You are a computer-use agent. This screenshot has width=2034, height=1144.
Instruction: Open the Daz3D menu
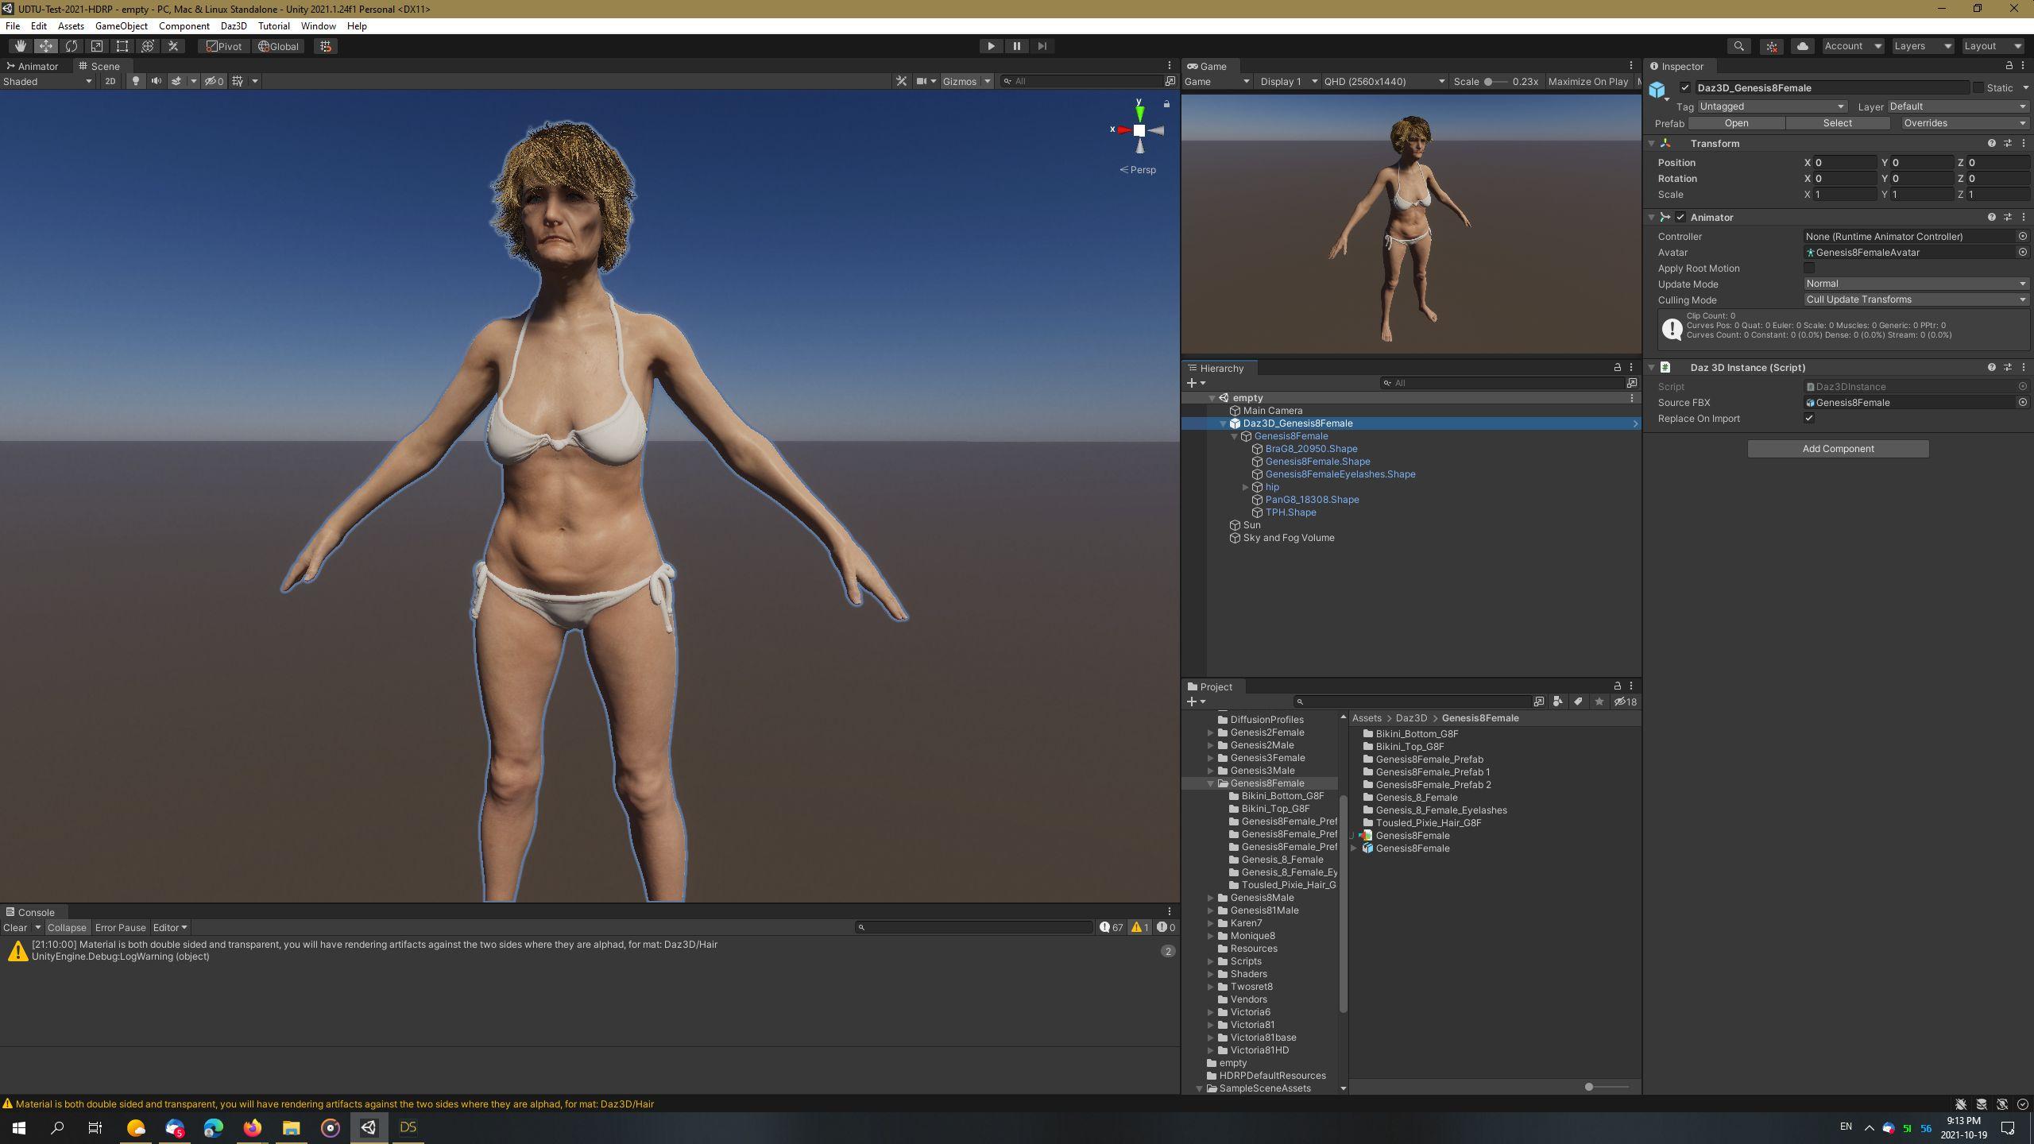click(234, 26)
